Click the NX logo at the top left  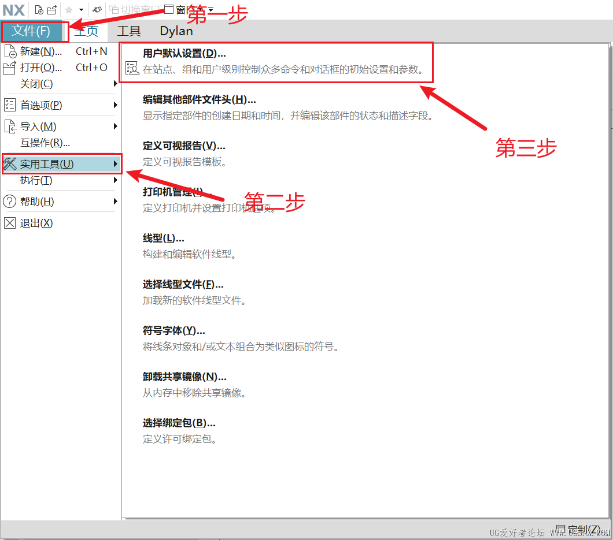pyautogui.click(x=14, y=10)
